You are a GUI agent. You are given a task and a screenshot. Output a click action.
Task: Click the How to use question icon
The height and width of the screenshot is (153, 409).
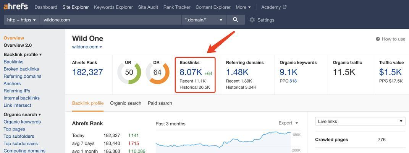(378, 39)
